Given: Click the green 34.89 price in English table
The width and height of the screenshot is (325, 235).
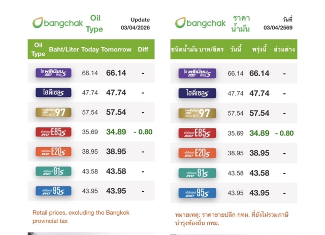Looking at the screenshot, I should click(116, 132).
